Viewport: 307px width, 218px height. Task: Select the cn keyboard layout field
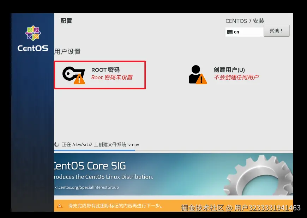(x=245, y=32)
